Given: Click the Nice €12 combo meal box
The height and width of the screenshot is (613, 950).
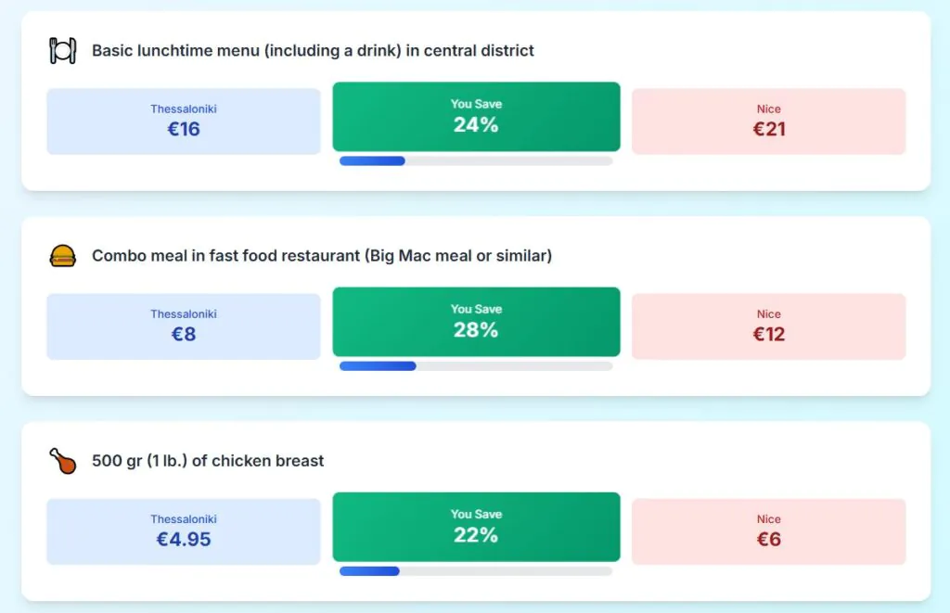Looking at the screenshot, I should tap(768, 326).
